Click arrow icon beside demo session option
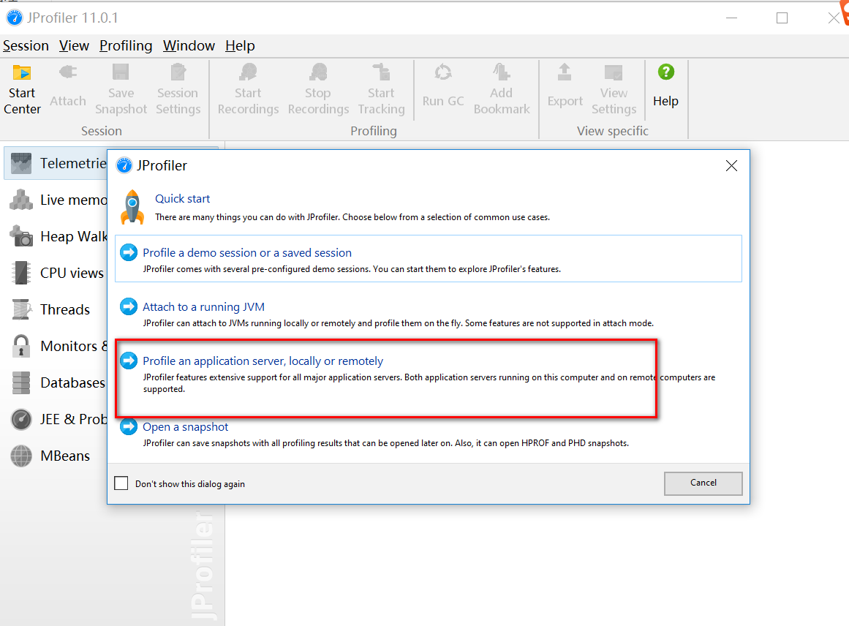The width and height of the screenshot is (849, 626). 129,252
